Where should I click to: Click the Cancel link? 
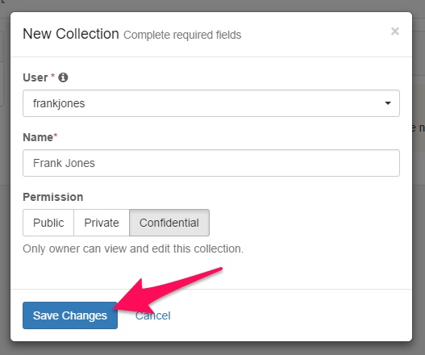tap(153, 315)
